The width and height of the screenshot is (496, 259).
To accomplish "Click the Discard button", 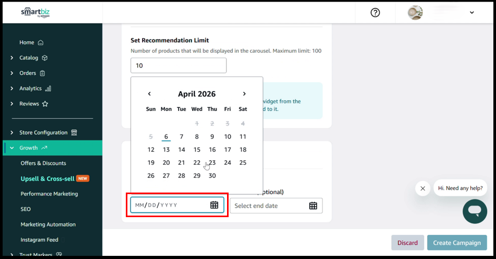I will click(x=407, y=243).
